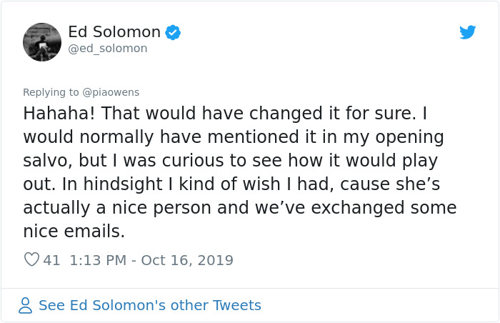Click the "Replying to" label

pyautogui.click(x=51, y=92)
